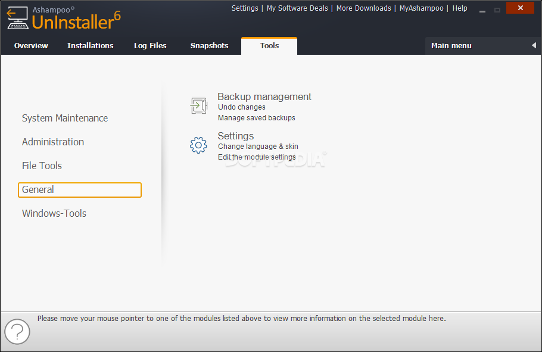Click Manage saved backups text

pyautogui.click(x=257, y=118)
